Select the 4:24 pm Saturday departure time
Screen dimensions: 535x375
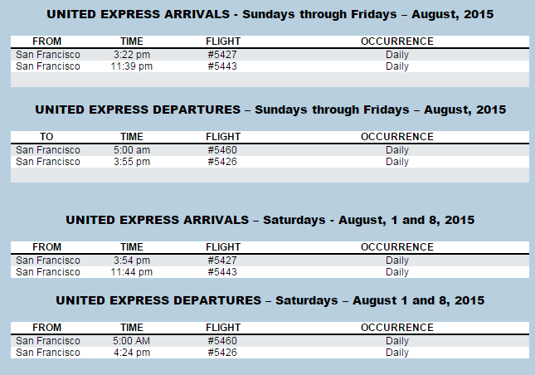point(132,353)
